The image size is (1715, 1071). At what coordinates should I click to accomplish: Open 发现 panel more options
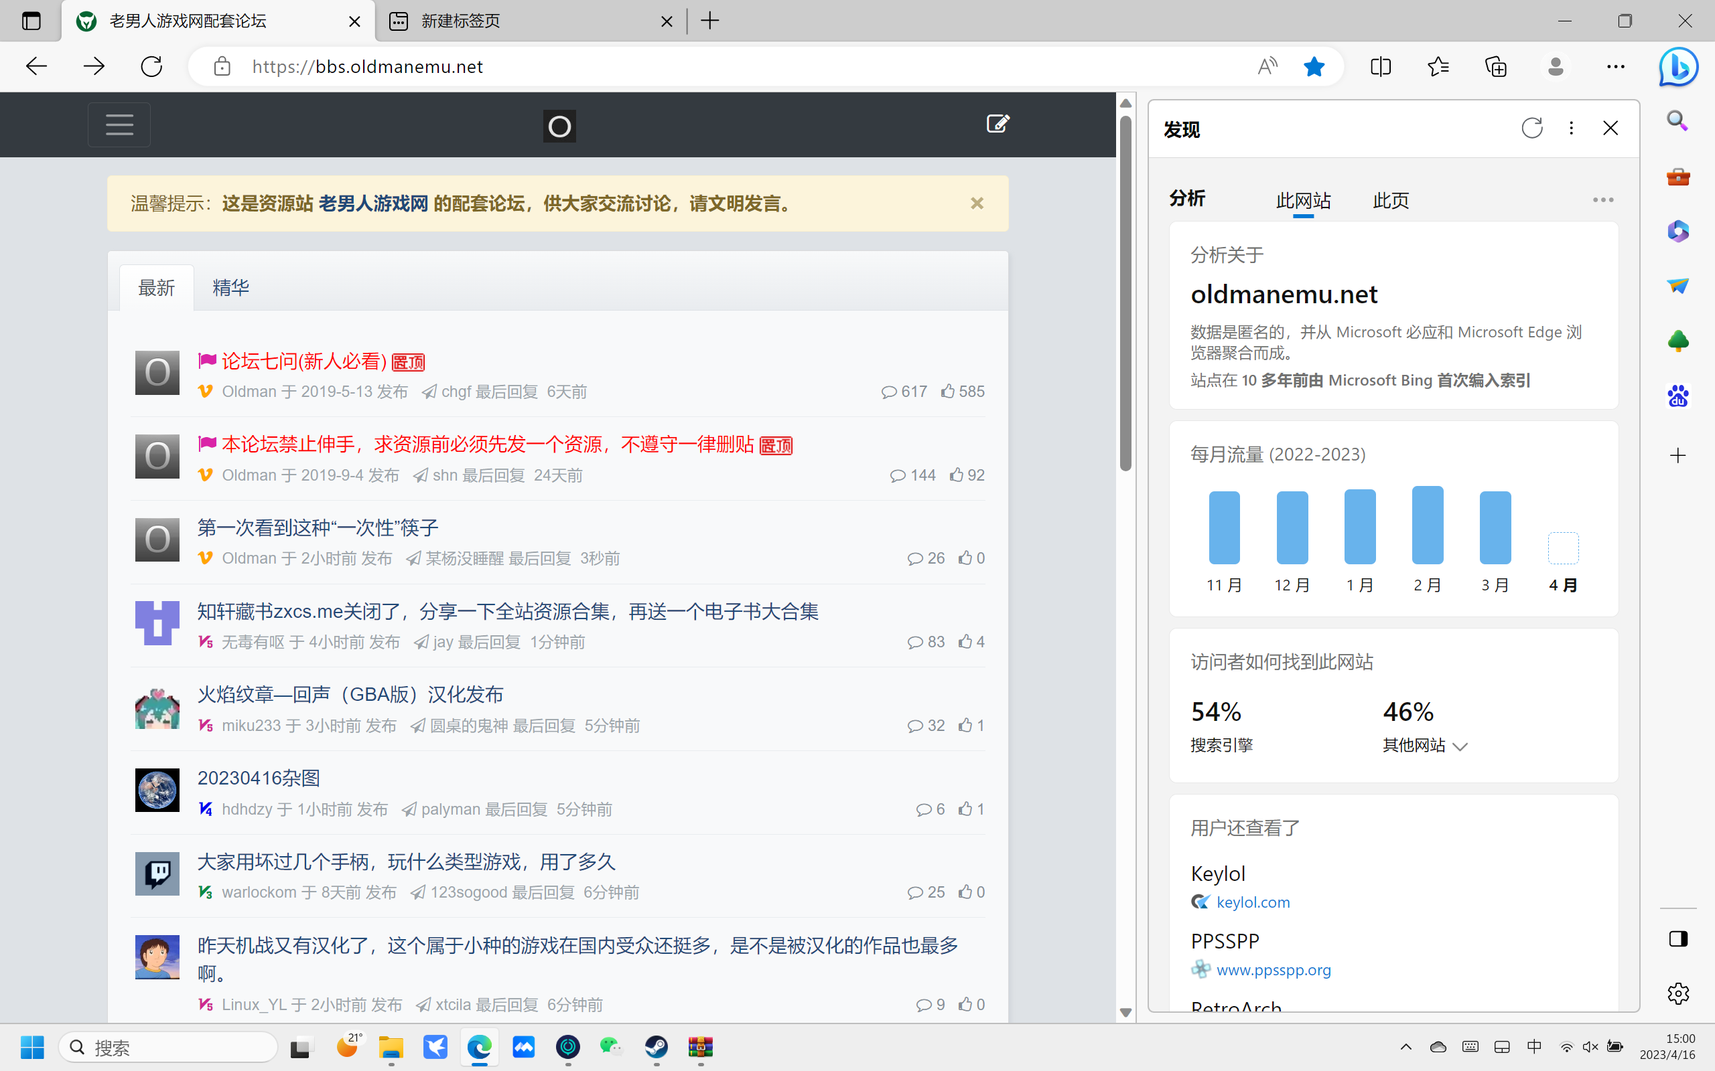1571,129
